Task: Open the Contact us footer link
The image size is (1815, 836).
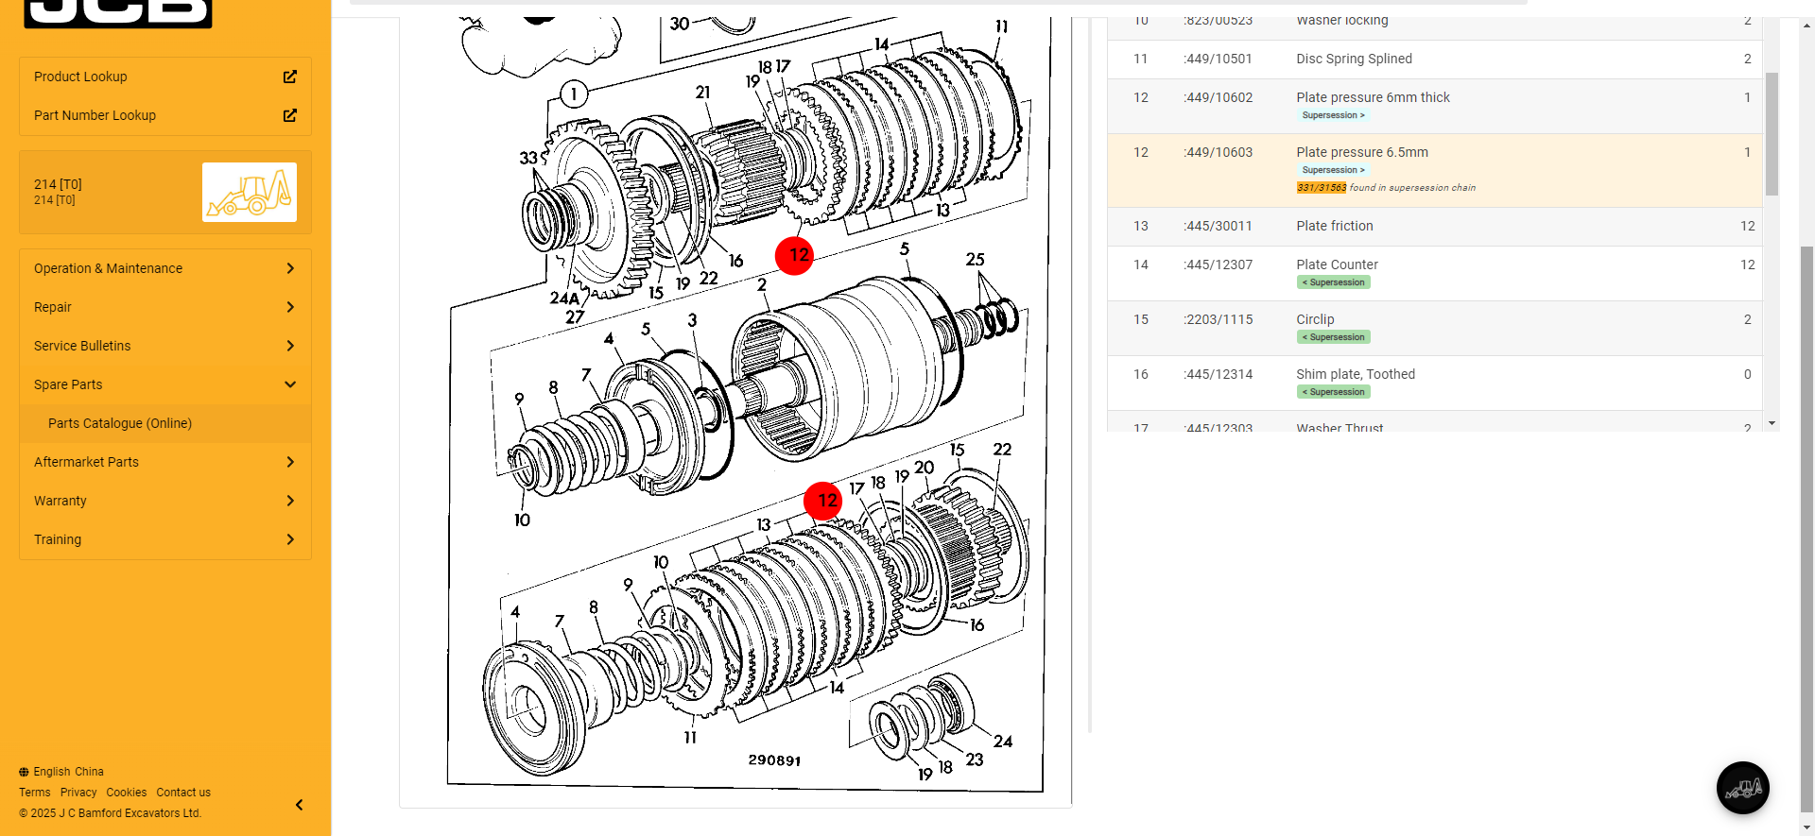Action: [183, 793]
